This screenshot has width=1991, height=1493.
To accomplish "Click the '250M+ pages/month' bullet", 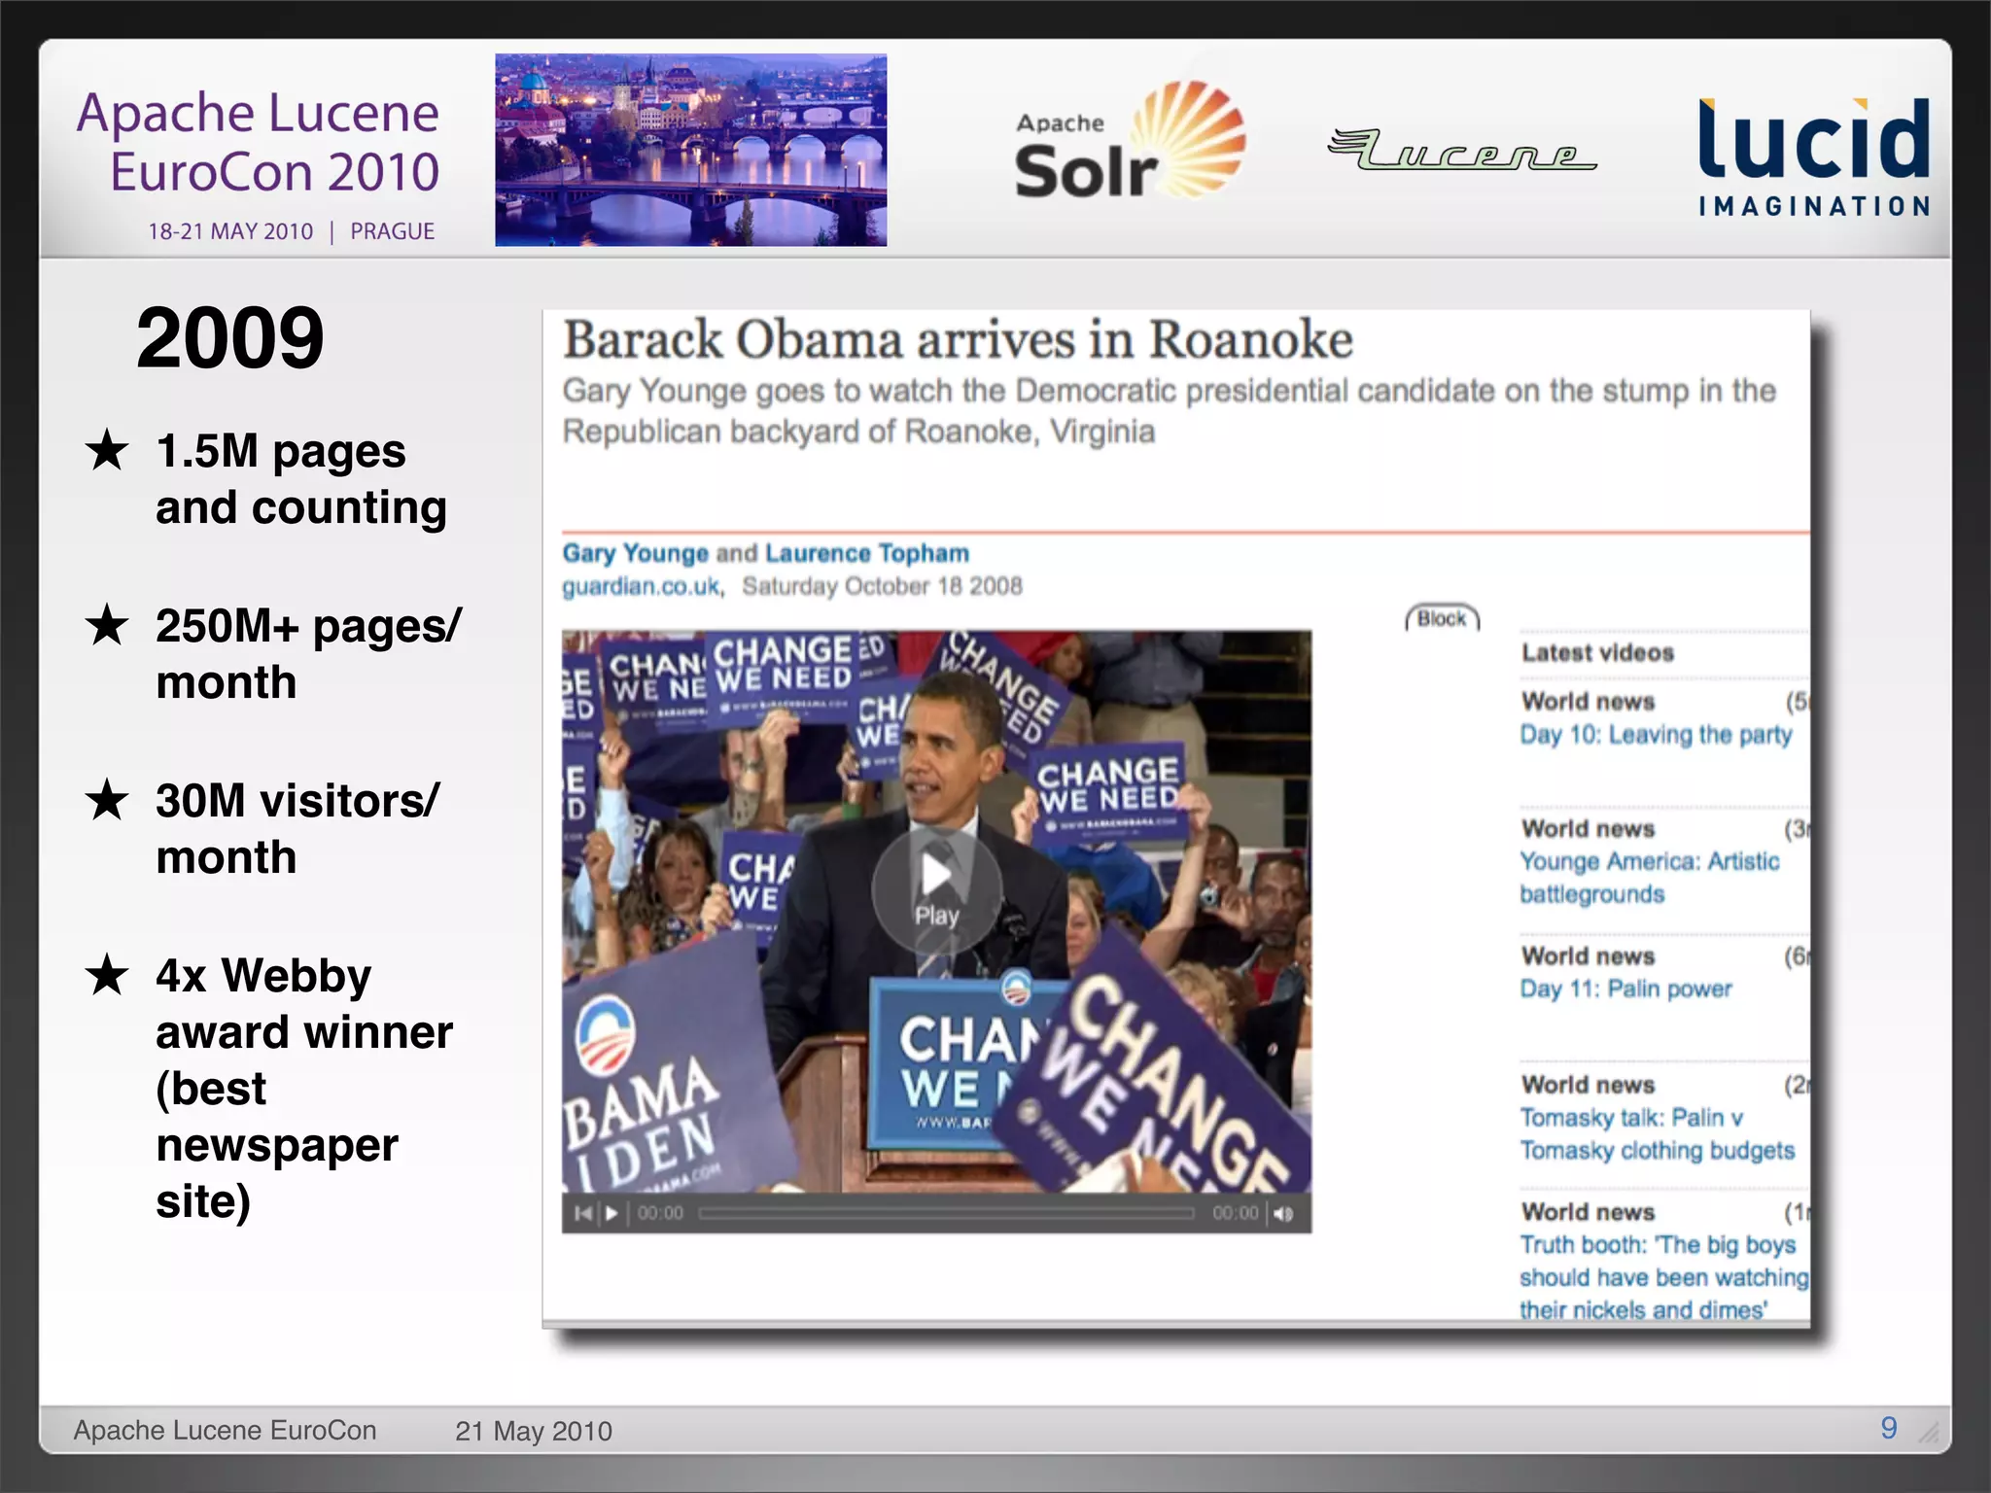I will coord(308,653).
